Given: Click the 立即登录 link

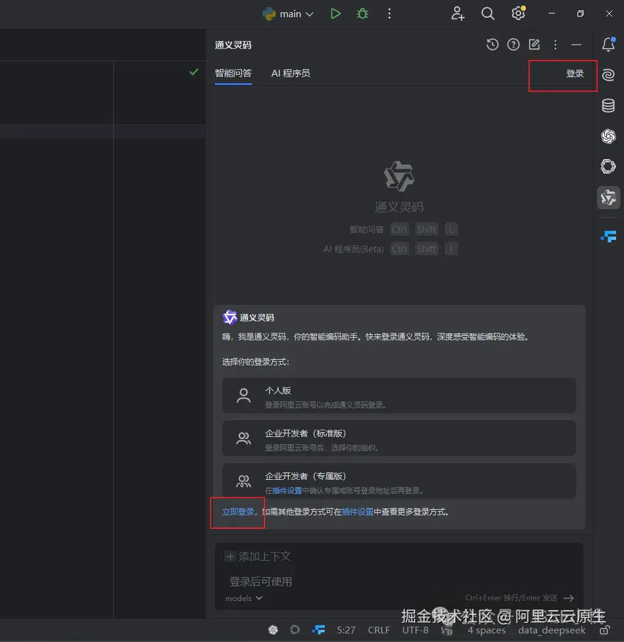Looking at the screenshot, I should [238, 512].
